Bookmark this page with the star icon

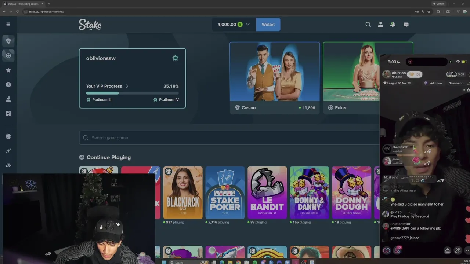[x=429, y=12]
